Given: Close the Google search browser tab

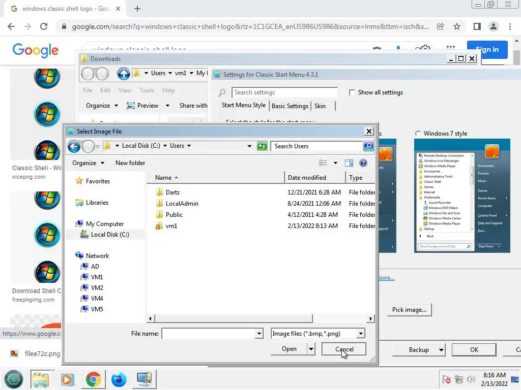Looking at the screenshot, I should click(x=118, y=9).
